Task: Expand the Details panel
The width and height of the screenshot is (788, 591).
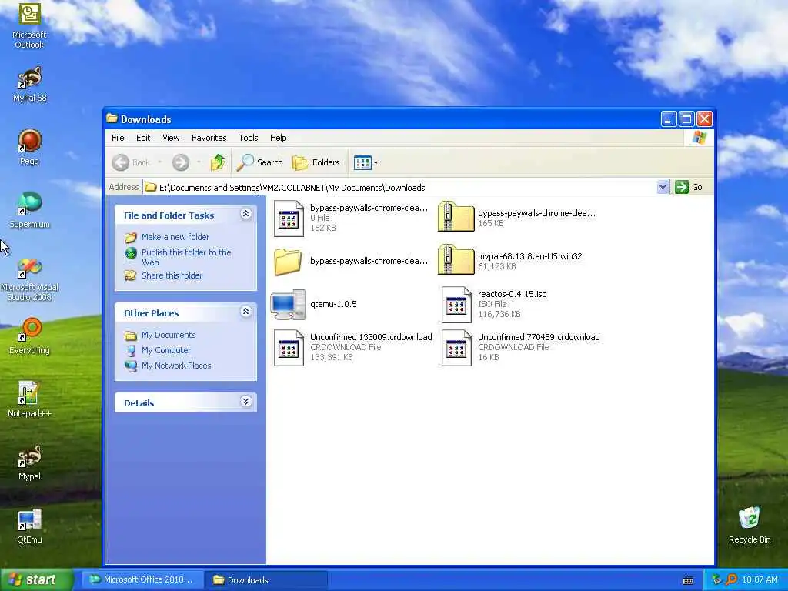Action: coord(245,402)
